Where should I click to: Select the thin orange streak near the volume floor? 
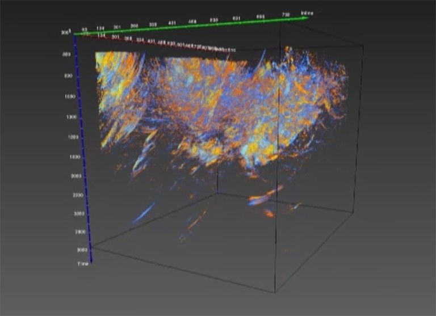196,220
